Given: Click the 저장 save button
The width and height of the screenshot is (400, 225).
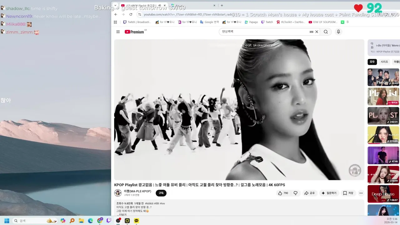Looking at the screenshot, I should 348,193.
